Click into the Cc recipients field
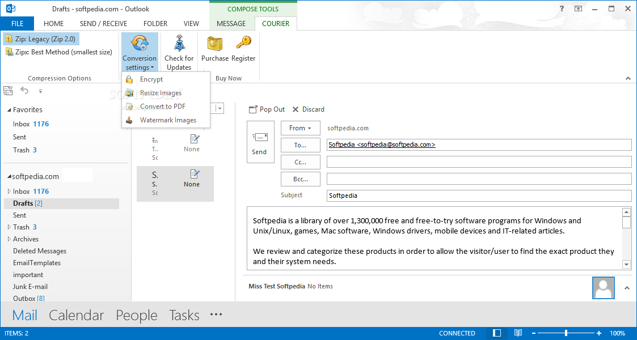This screenshot has width=637, height=340. (x=479, y=162)
